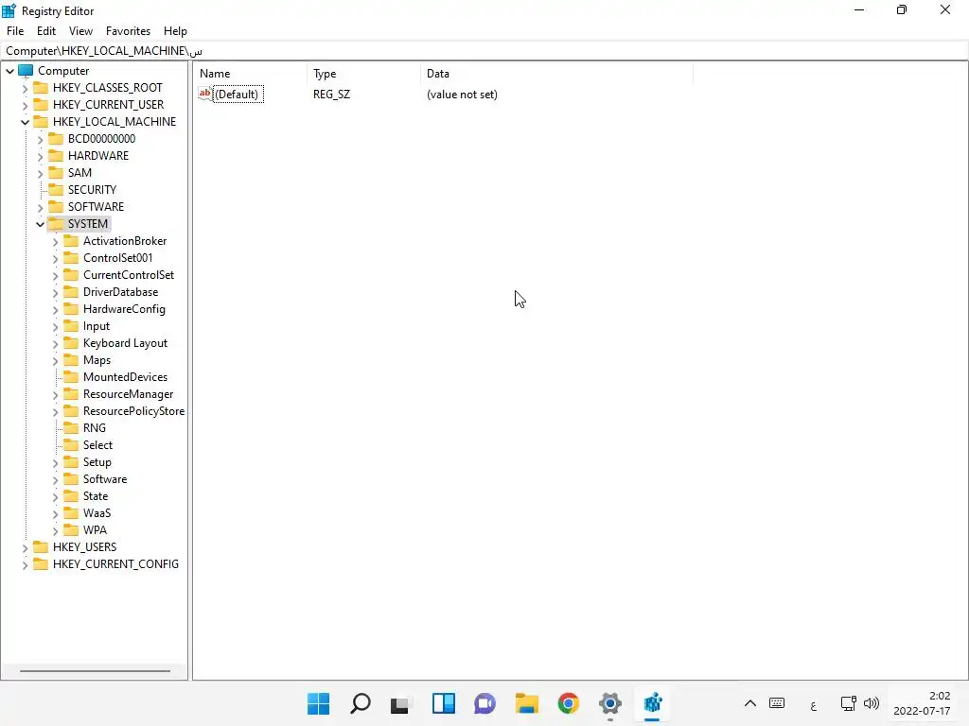Expand the HARDWARE key arrow
Viewport: 969px width, 726px height.
(x=40, y=156)
